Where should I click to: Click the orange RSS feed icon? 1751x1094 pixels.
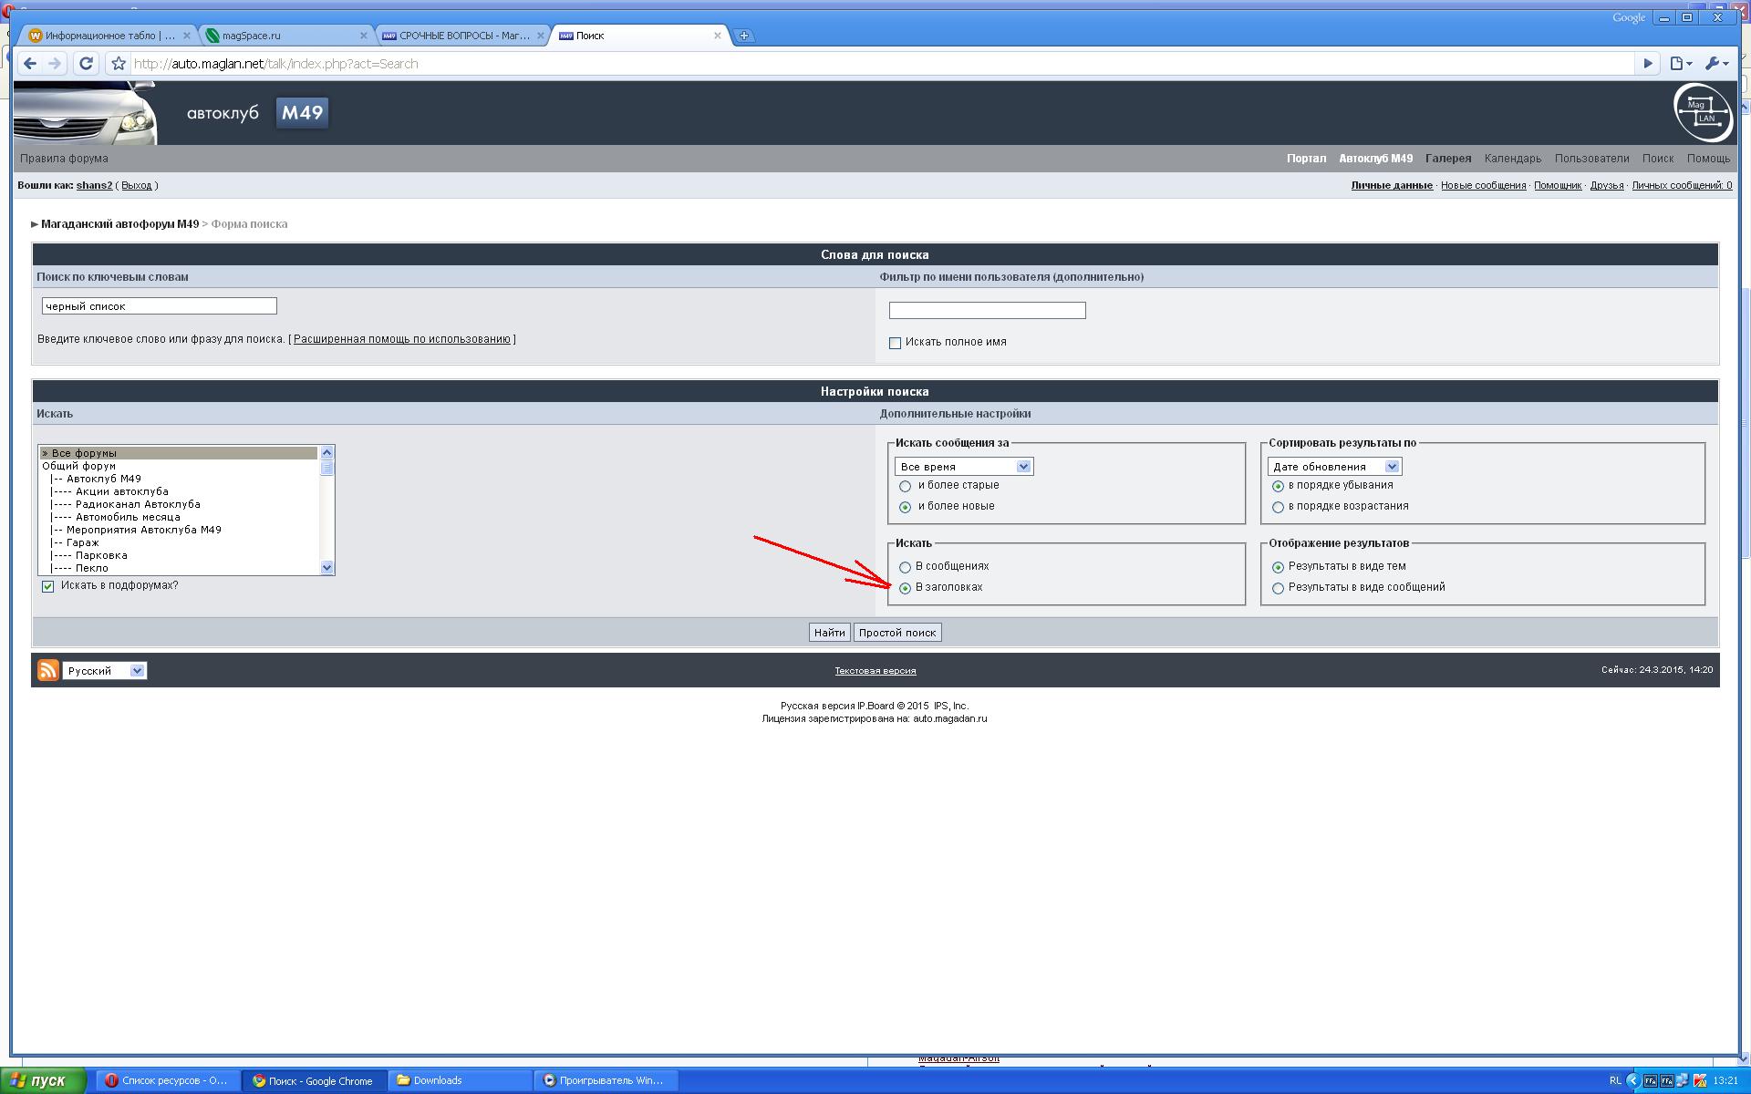47,670
